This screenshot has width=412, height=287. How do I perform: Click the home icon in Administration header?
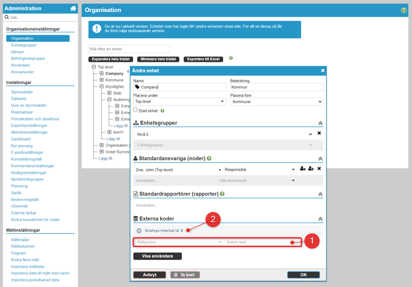[73, 8]
